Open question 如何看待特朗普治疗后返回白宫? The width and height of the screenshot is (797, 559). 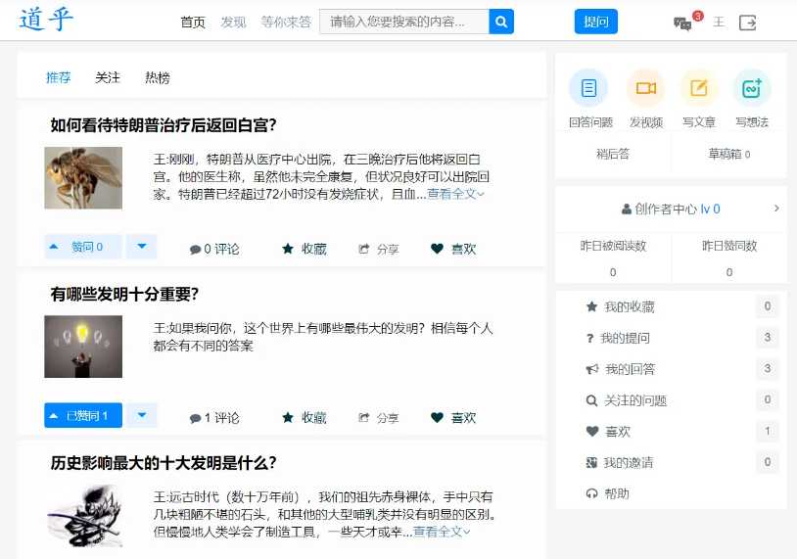pyautogui.click(x=164, y=125)
